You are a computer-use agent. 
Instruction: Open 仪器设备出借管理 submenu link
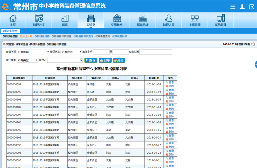pyautogui.click(x=61, y=36)
